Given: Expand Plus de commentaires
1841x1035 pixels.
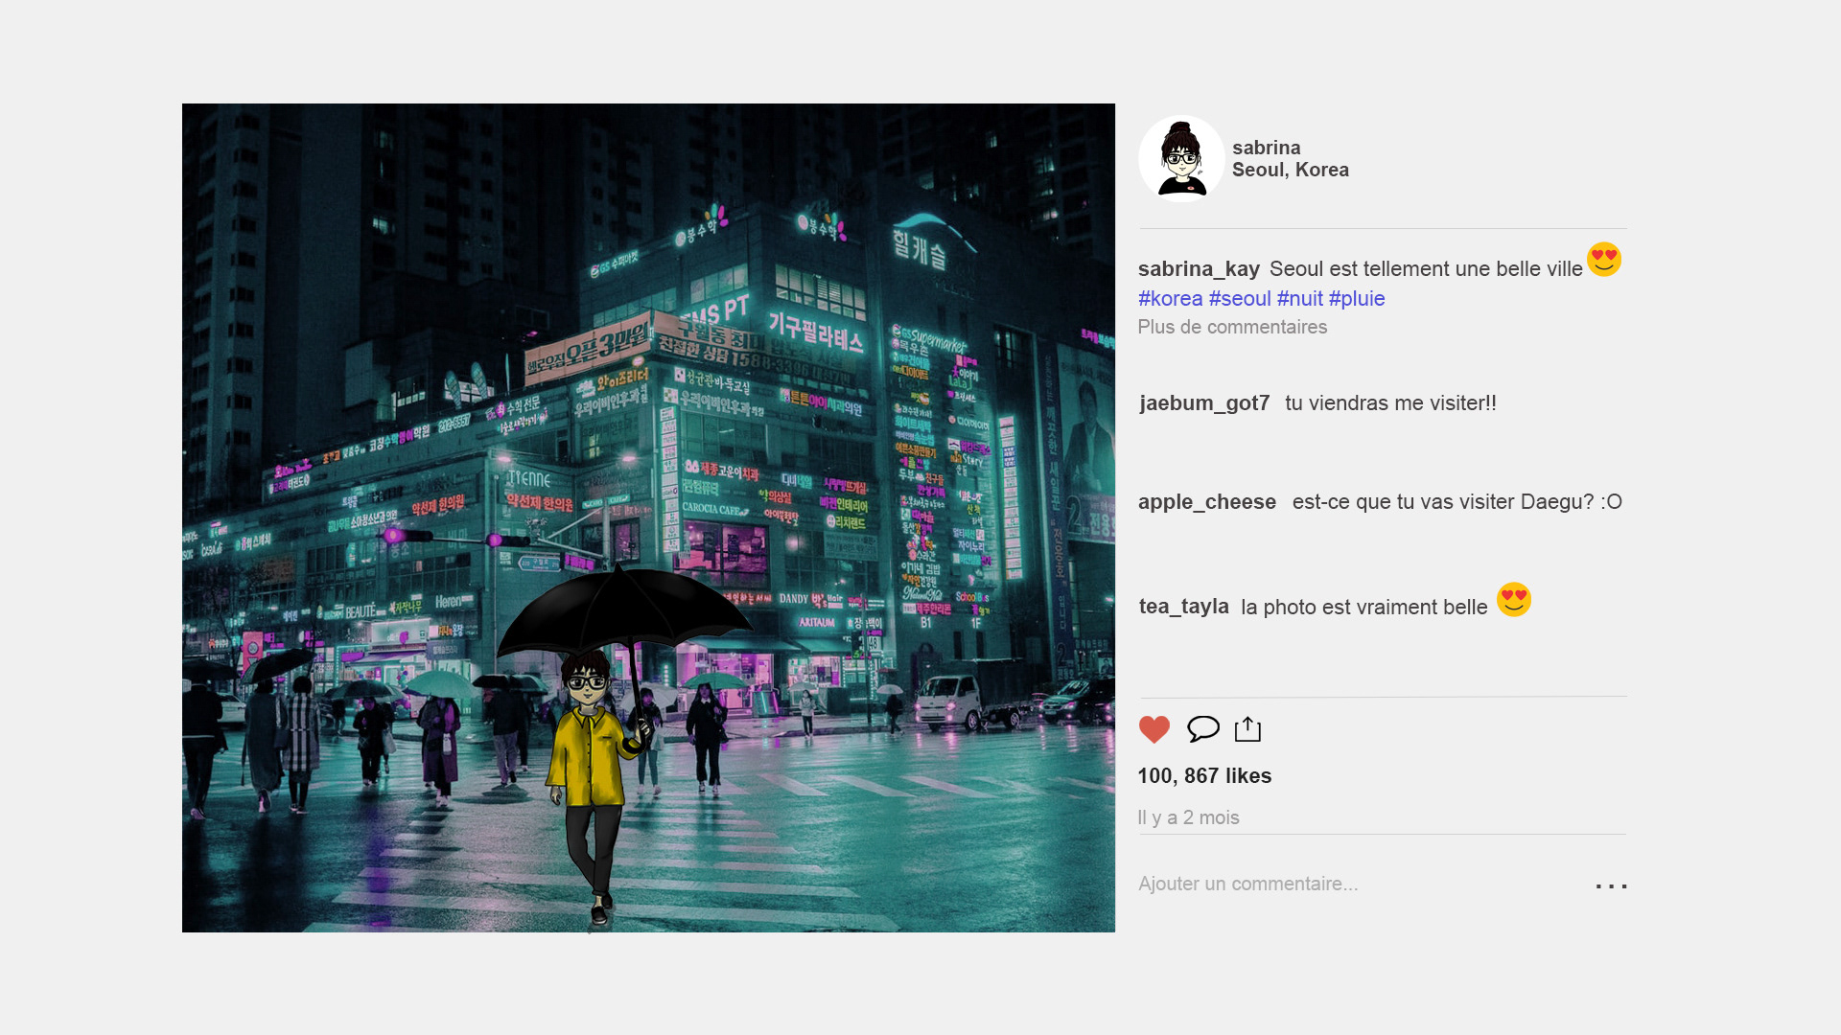Looking at the screenshot, I should coord(1232,327).
